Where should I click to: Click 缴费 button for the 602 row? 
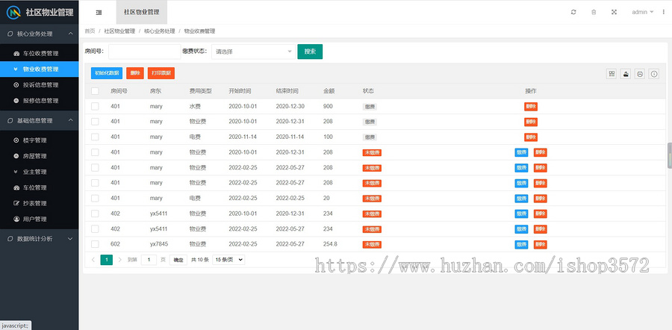(x=521, y=244)
